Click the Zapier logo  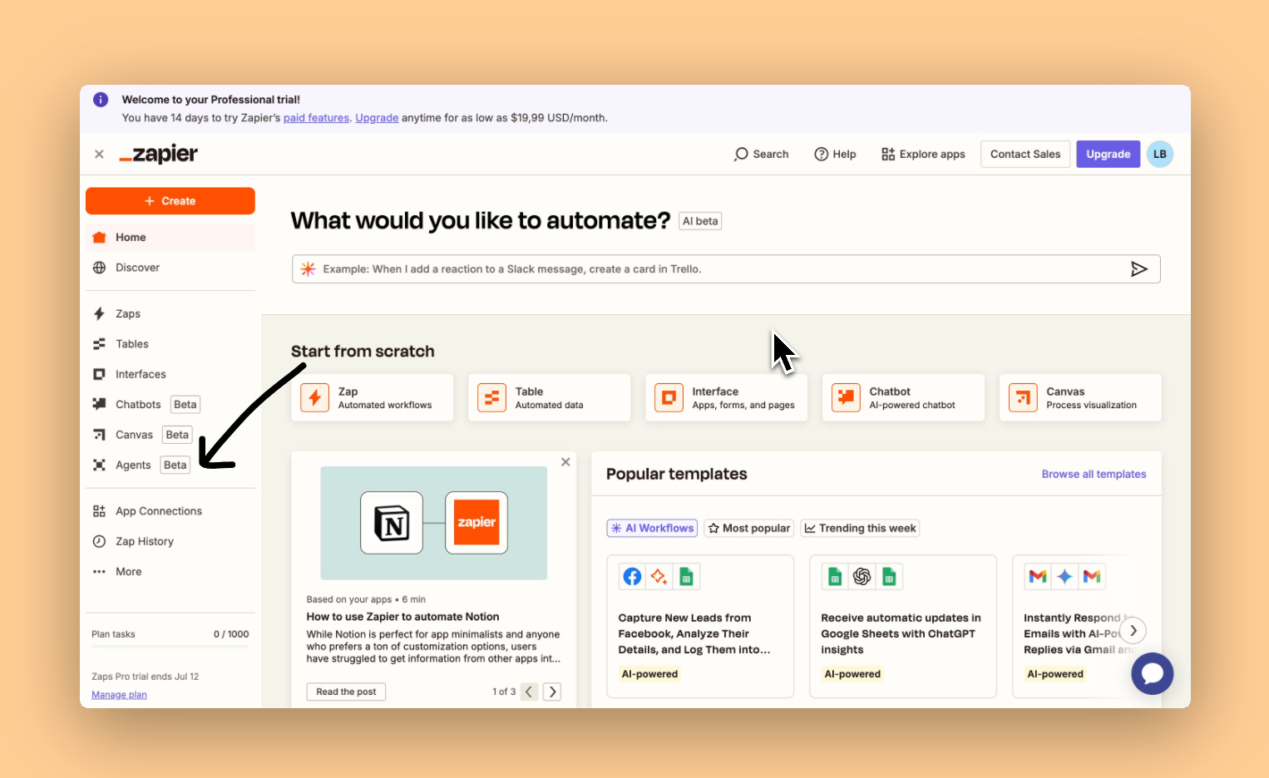[x=158, y=154]
